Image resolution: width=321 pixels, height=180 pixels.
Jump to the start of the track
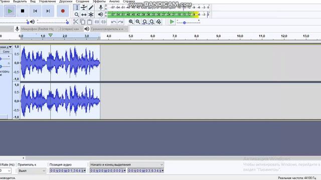coord(35,11)
